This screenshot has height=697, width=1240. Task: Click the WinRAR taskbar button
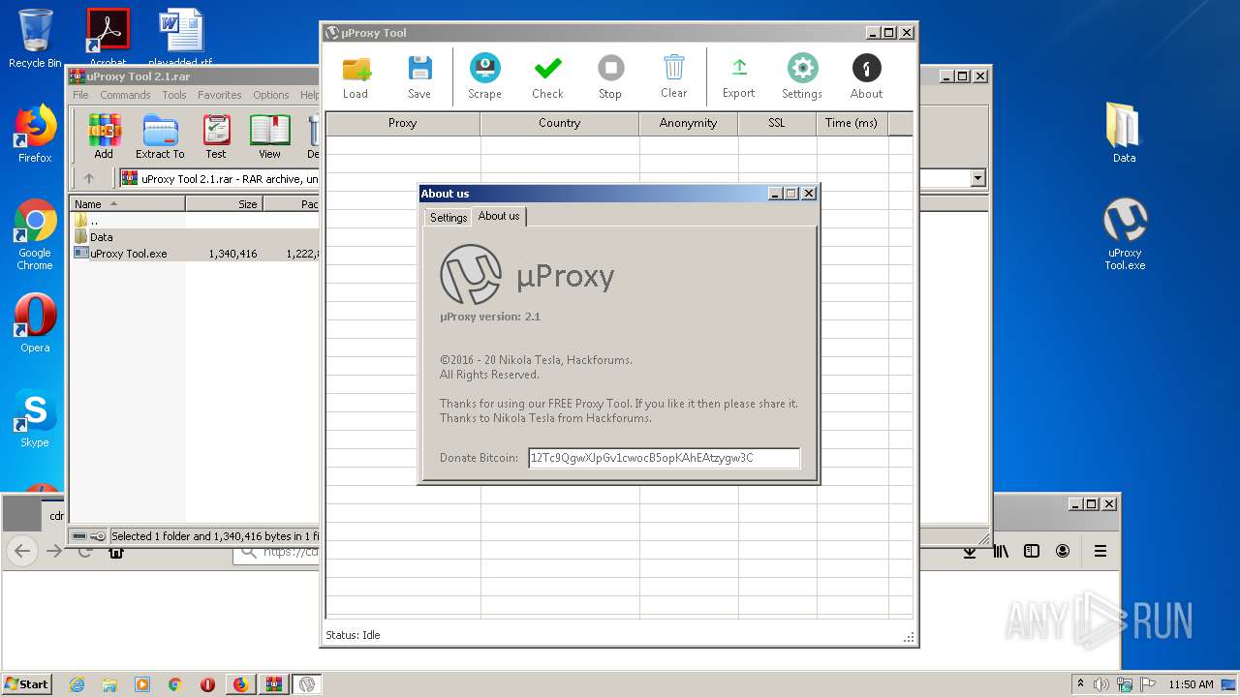point(273,684)
